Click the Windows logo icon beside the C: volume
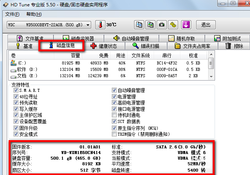250x175 pixels. (x=14, y=63)
